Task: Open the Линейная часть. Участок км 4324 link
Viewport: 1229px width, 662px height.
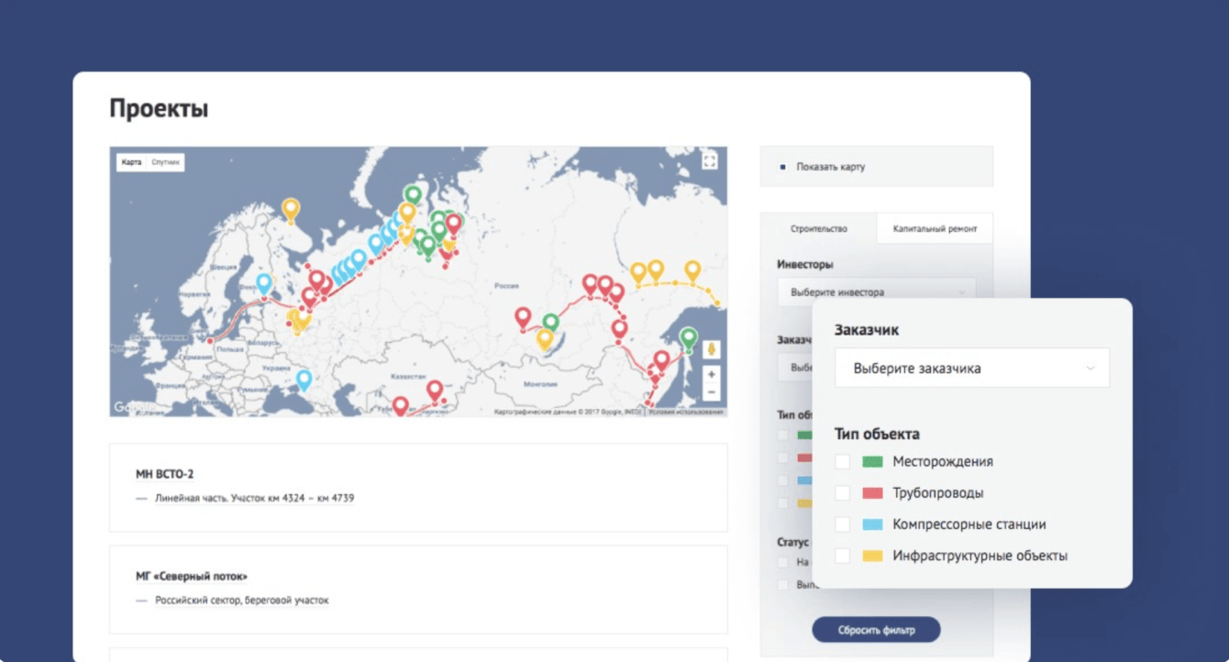Action: pyautogui.click(x=253, y=498)
